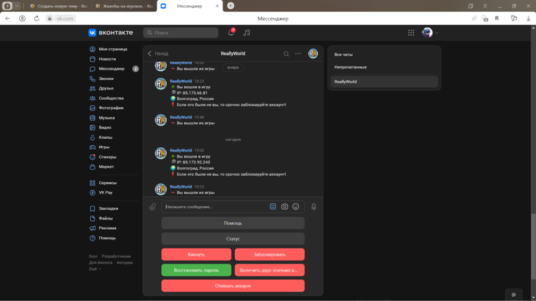The image size is (536, 301).
Task: Record a voice message with the microphone
Action: (x=314, y=207)
